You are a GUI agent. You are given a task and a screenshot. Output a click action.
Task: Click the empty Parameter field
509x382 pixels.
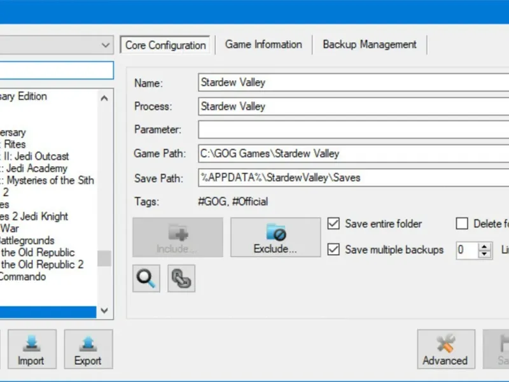tap(354, 130)
